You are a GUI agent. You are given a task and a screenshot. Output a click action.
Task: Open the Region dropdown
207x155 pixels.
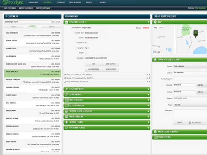click(190, 105)
